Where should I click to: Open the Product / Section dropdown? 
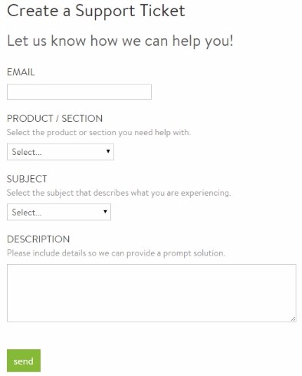(x=61, y=152)
